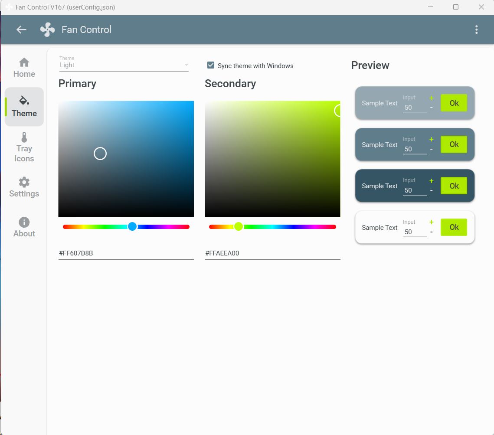Click the title bar app icon

coord(9,7)
